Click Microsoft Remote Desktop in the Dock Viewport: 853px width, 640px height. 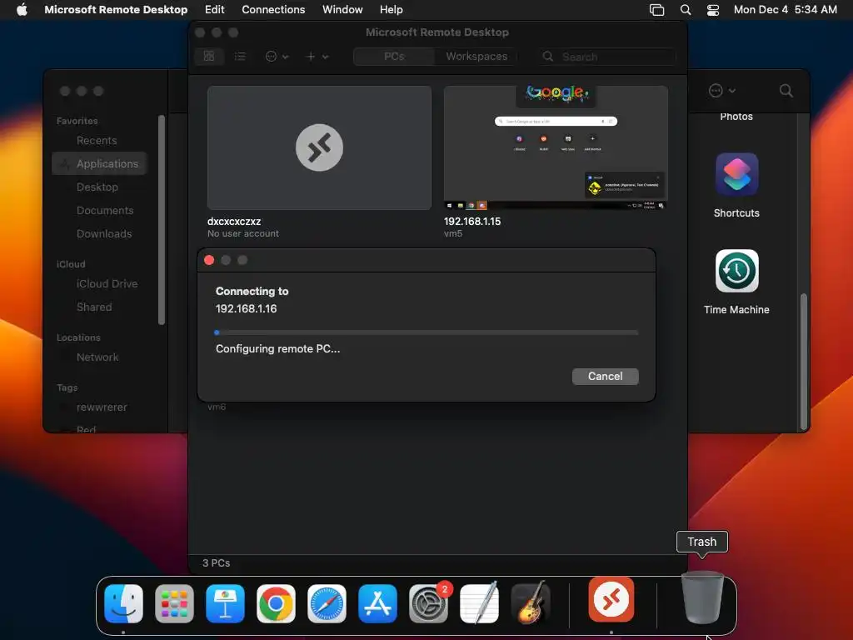tap(611, 600)
